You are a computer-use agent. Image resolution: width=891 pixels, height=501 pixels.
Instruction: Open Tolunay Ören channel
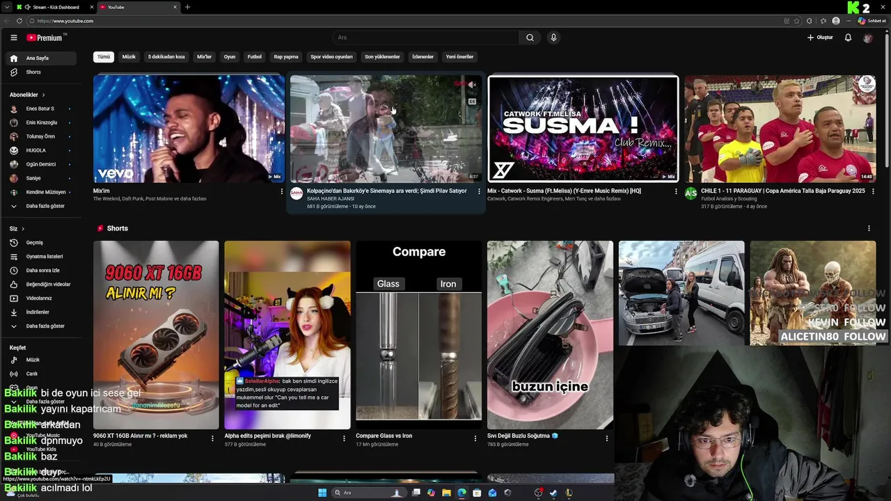[41, 136]
